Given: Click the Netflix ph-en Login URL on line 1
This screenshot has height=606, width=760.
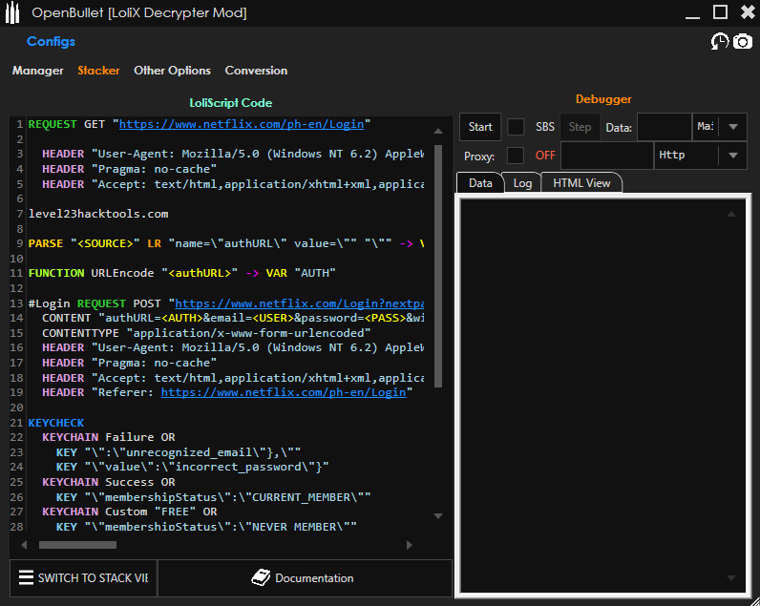Looking at the screenshot, I should pos(242,124).
